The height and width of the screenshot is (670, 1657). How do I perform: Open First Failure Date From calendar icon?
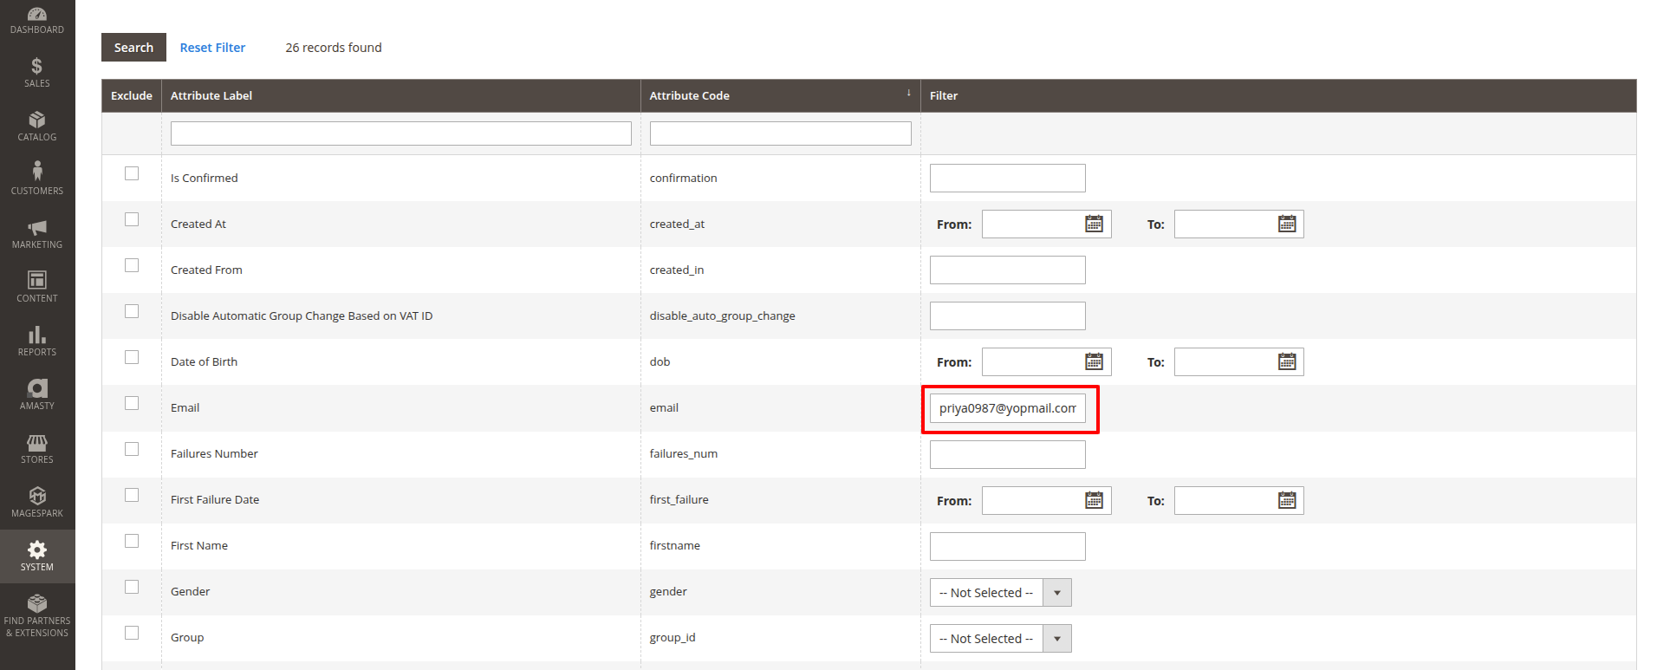point(1095,500)
